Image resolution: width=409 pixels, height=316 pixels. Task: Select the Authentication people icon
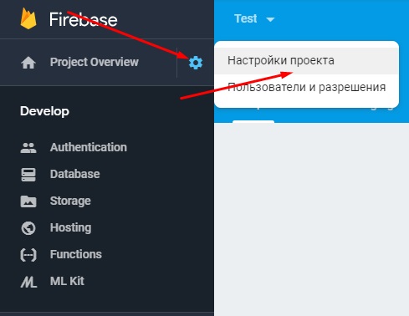pyautogui.click(x=28, y=148)
